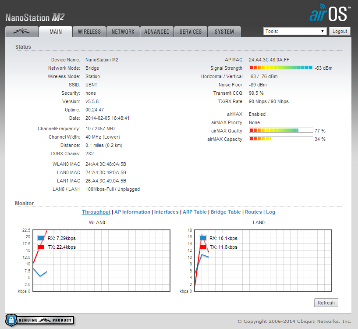Click the Logout button
Viewport: 358px width, 329px height.
point(340,31)
